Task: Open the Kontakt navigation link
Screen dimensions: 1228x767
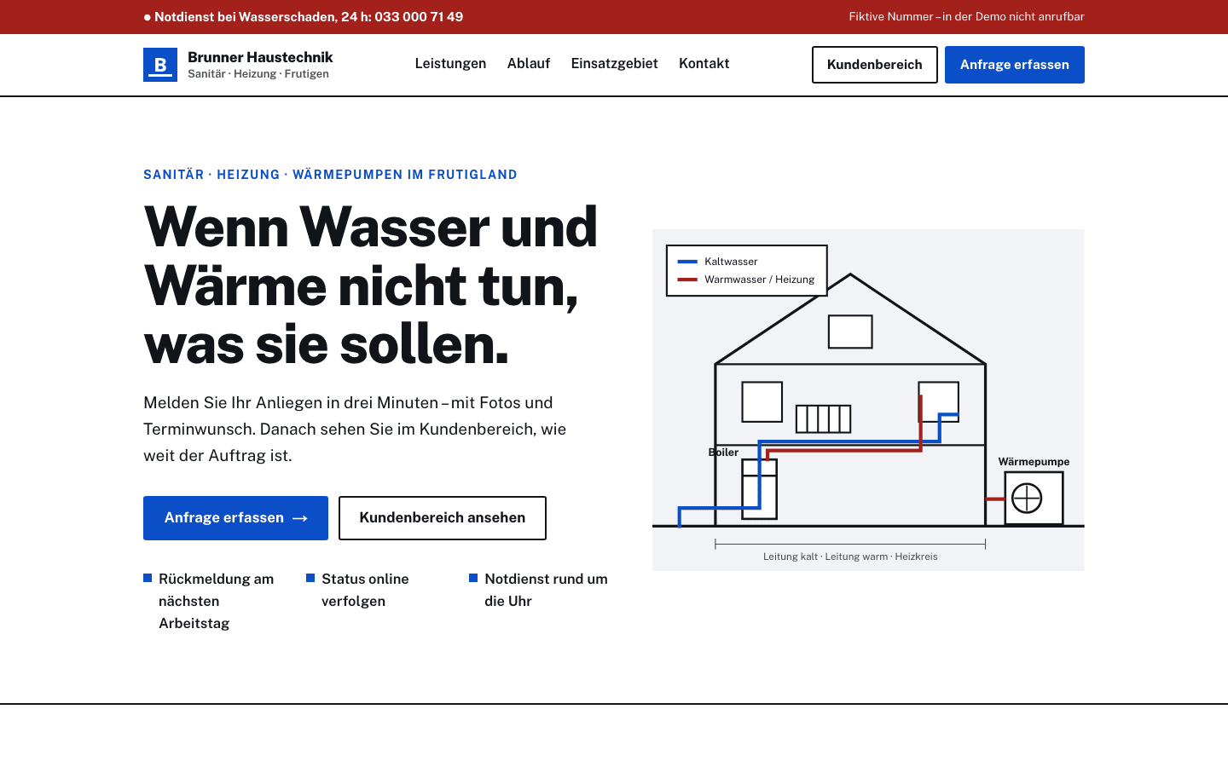Action: tap(704, 64)
